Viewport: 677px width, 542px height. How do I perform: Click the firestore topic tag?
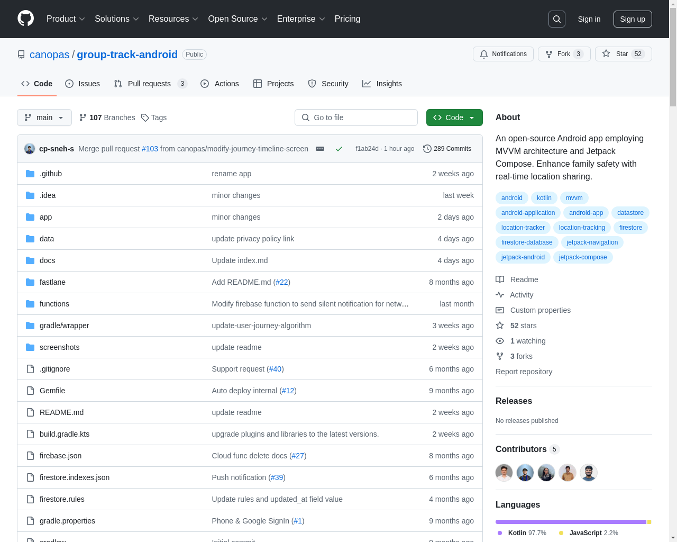(x=630, y=228)
